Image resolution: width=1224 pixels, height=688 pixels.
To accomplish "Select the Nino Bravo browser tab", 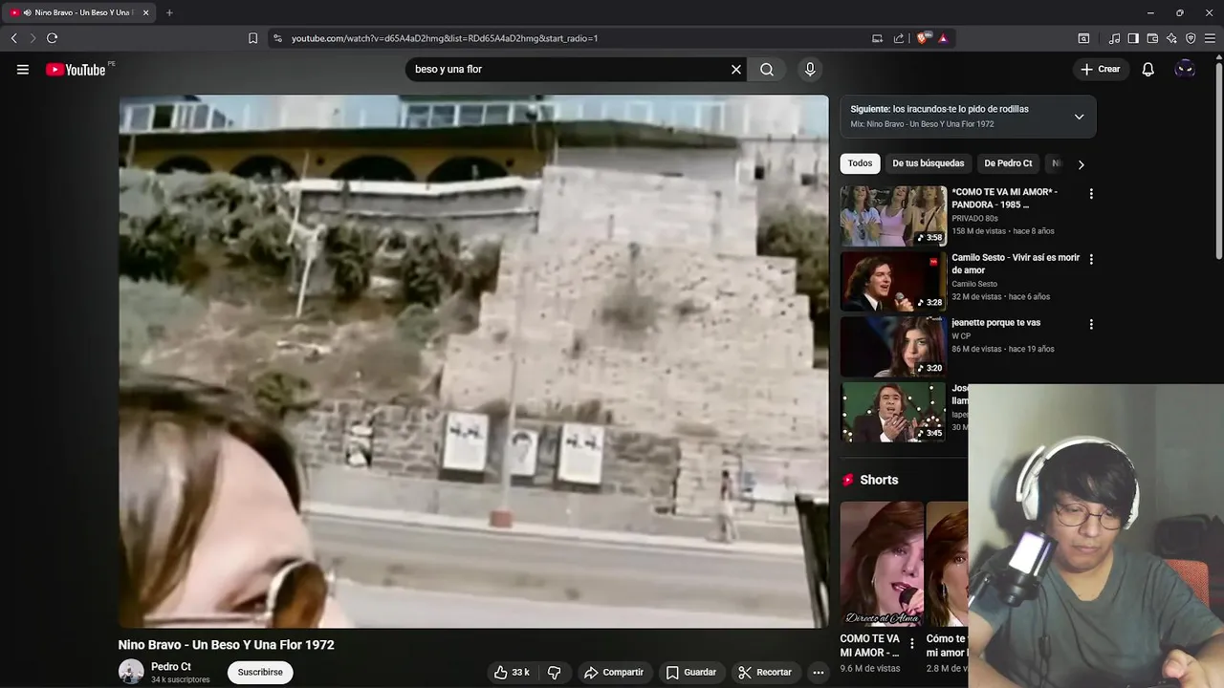I will coord(78,12).
